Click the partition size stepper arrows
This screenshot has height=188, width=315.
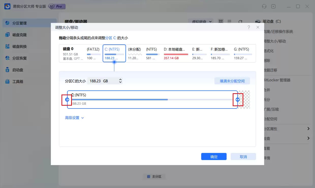tap(120, 81)
